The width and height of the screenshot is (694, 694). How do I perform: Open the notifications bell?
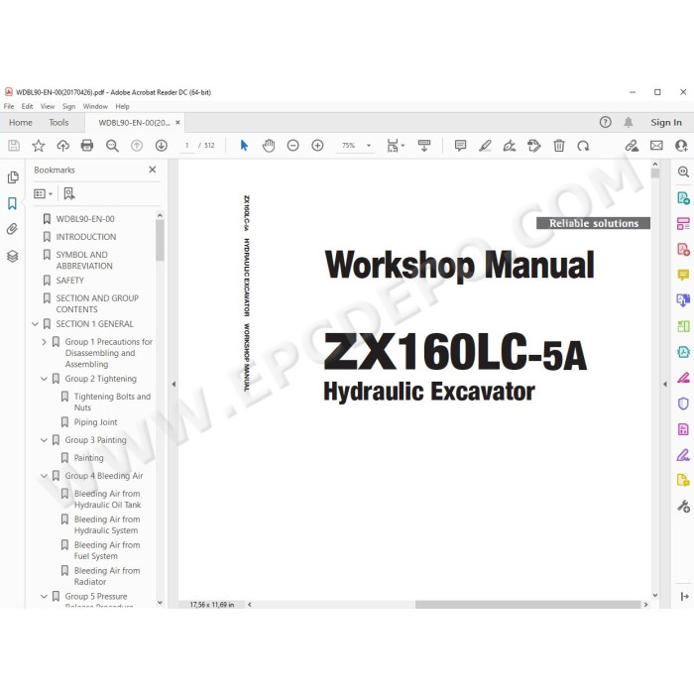coord(628,122)
